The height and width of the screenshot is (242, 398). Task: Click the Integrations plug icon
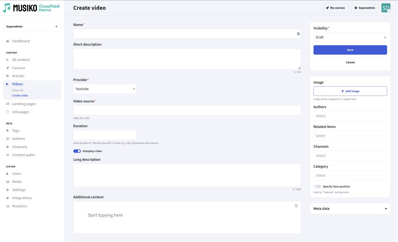pos(8,198)
